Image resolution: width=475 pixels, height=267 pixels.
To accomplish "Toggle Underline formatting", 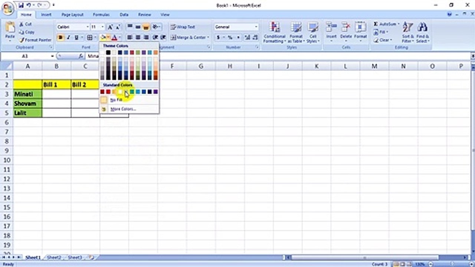I will pyautogui.click(x=76, y=37).
